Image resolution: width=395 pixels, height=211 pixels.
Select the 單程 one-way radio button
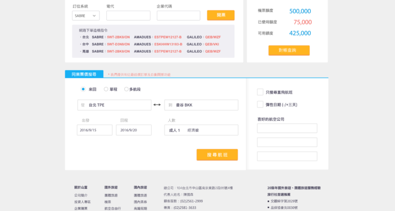[x=106, y=90]
